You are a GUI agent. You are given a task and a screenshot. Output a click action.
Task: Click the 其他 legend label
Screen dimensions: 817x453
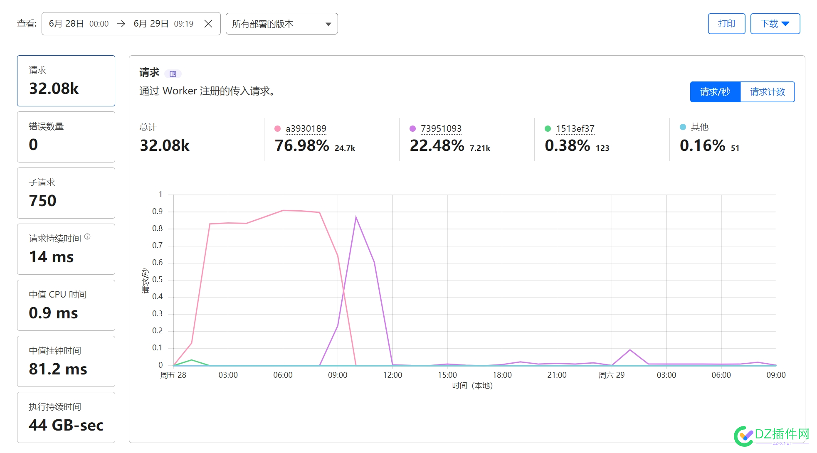(x=700, y=127)
